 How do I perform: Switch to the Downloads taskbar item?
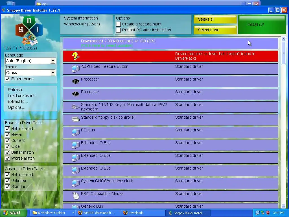(x=142, y=213)
